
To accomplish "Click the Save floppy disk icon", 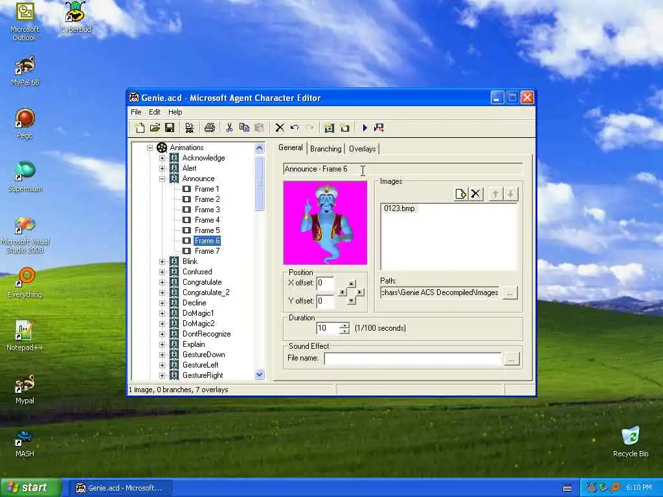I will (170, 127).
